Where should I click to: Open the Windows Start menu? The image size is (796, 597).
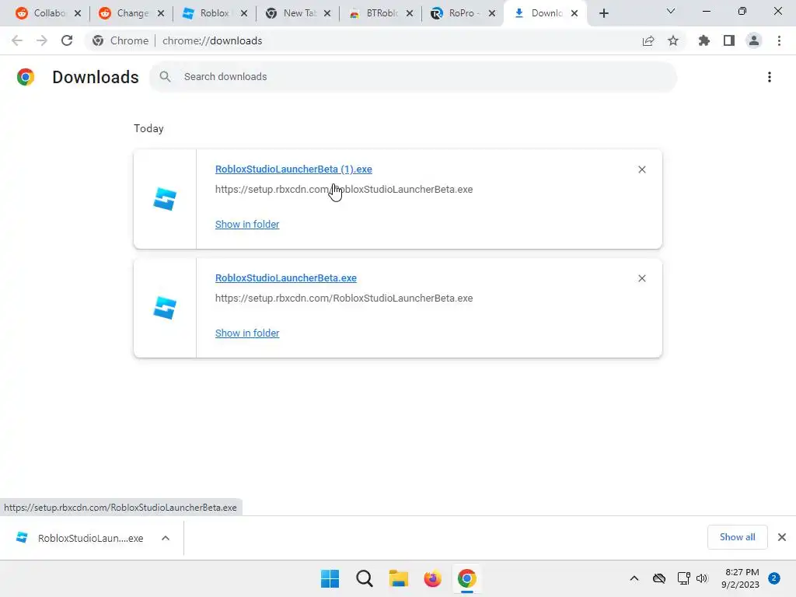pyautogui.click(x=330, y=578)
